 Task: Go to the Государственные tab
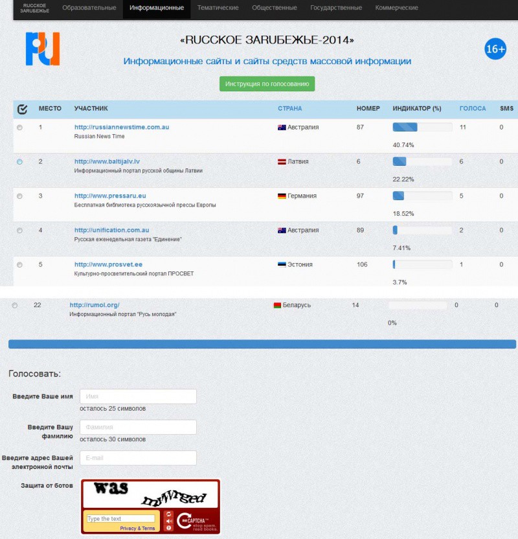pos(336,8)
